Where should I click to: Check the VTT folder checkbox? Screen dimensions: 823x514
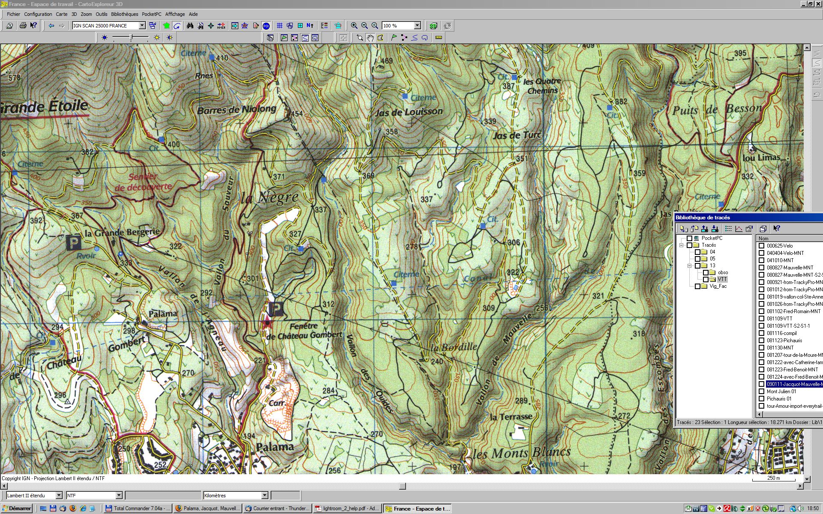706,279
